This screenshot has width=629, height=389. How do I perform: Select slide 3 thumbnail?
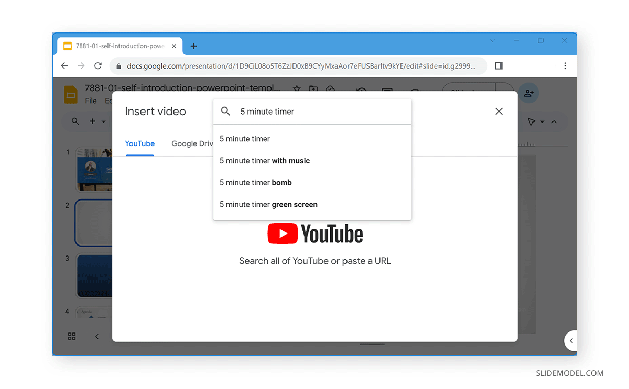tap(94, 276)
